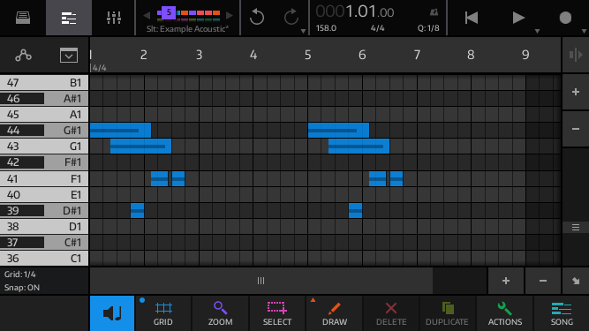Open the GRID settings button
The image size is (589, 331).
click(x=163, y=313)
